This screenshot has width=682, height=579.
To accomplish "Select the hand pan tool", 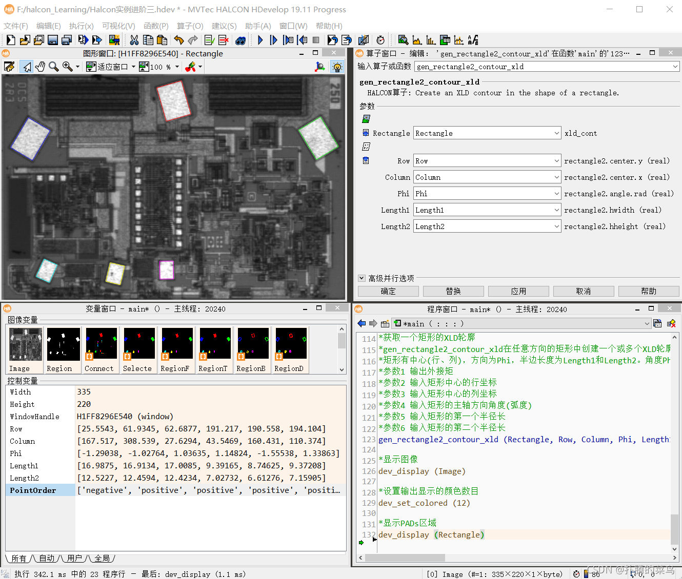I will 40,67.
